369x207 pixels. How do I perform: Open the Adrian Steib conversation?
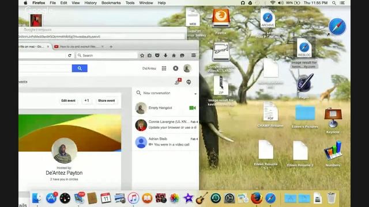[165, 142]
